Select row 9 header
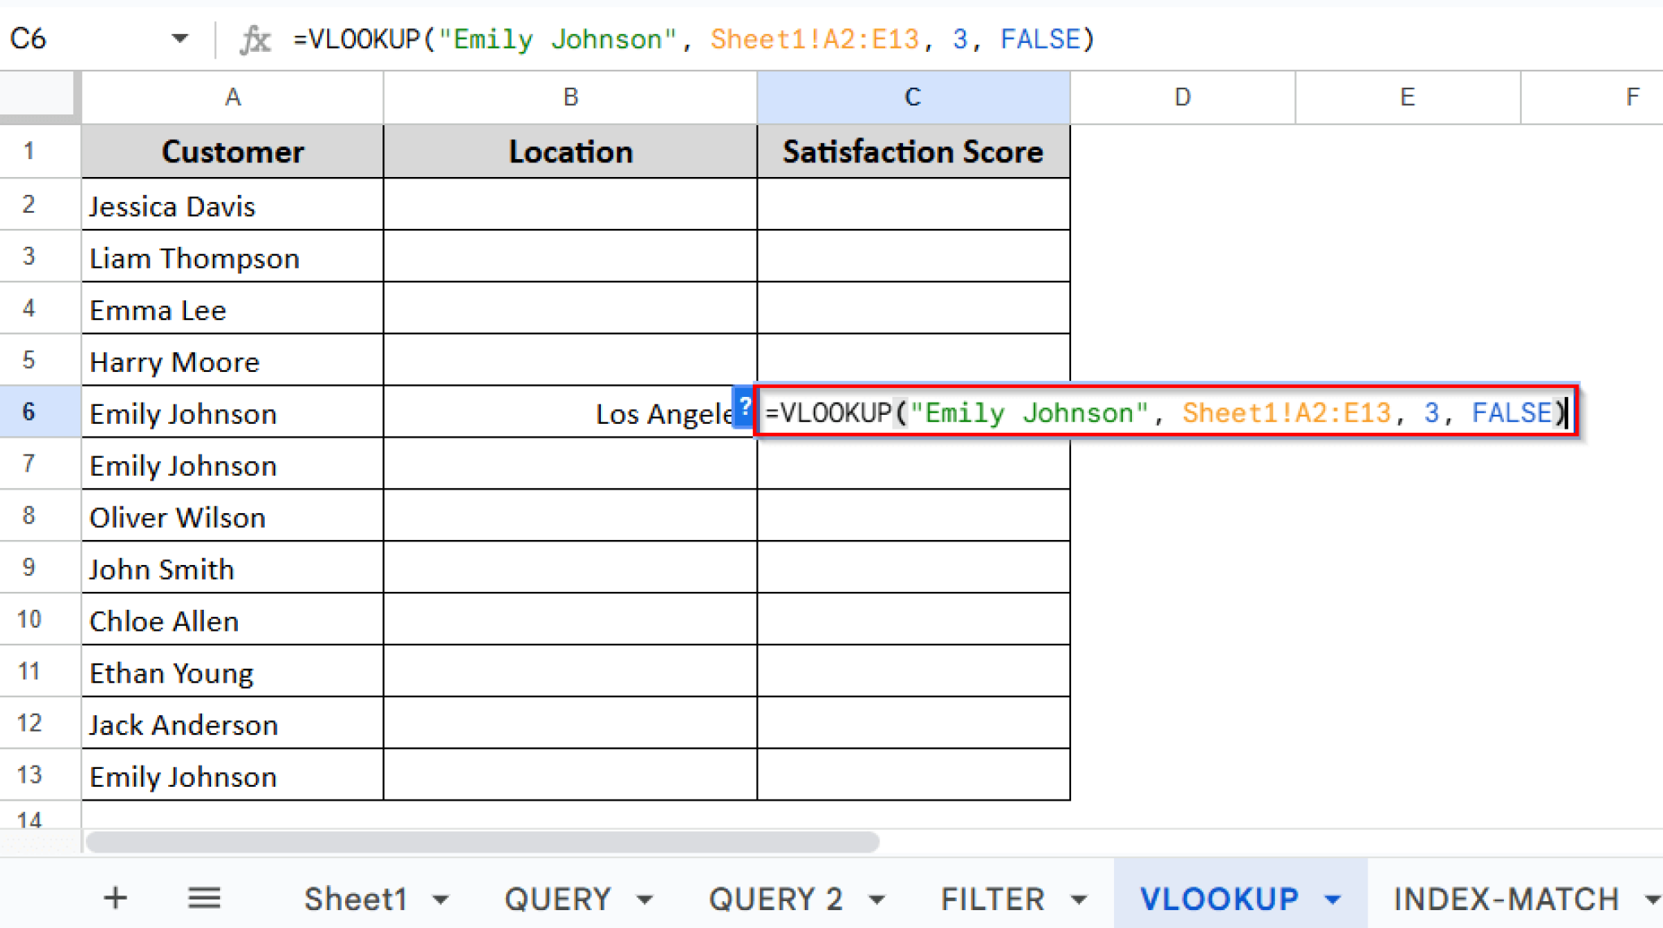 pos(29,568)
